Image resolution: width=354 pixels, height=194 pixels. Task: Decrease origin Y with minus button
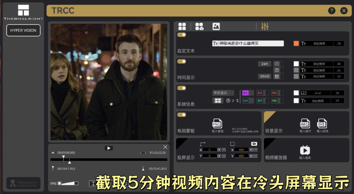click(223, 156)
